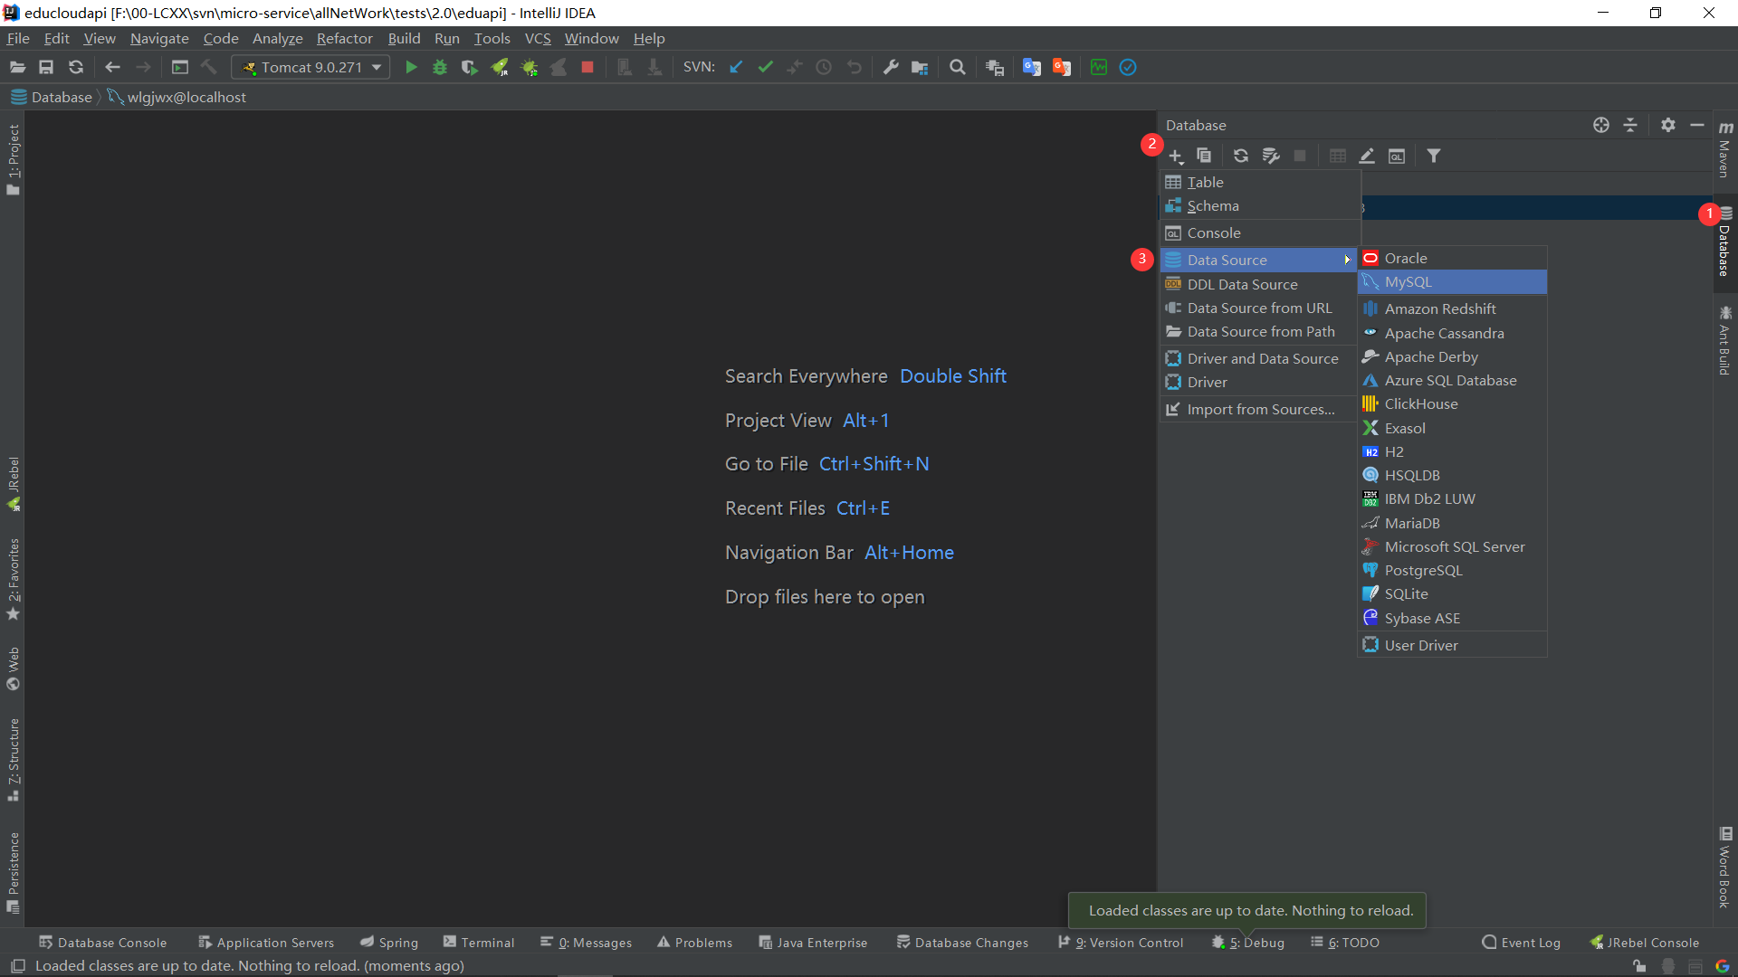
Task: Select MySQL data source
Action: point(1452,282)
